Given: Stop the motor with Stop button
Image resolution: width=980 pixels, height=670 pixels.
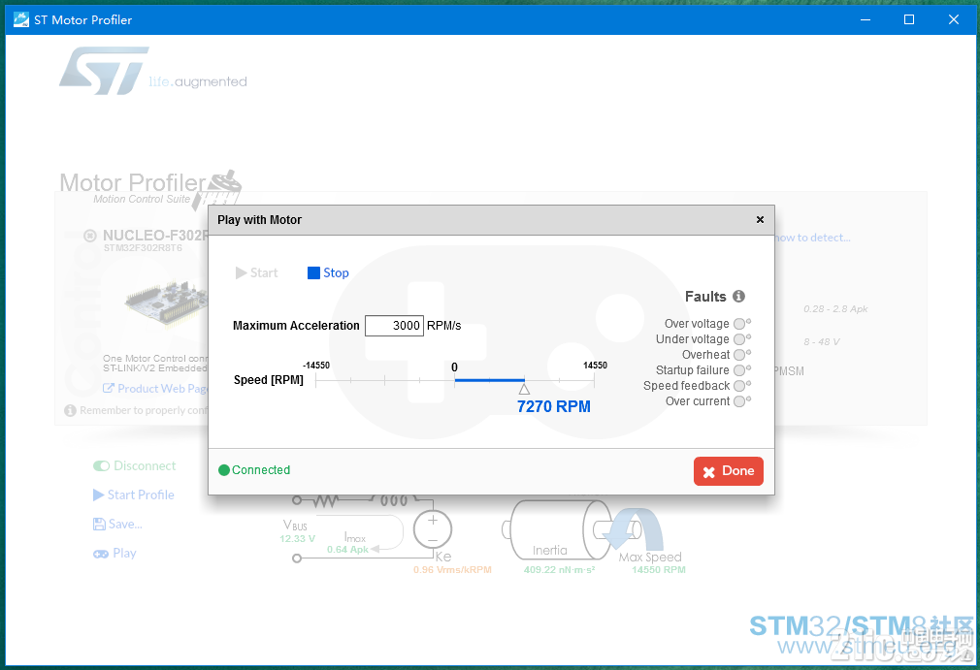Looking at the screenshot, I should (328, 272).
